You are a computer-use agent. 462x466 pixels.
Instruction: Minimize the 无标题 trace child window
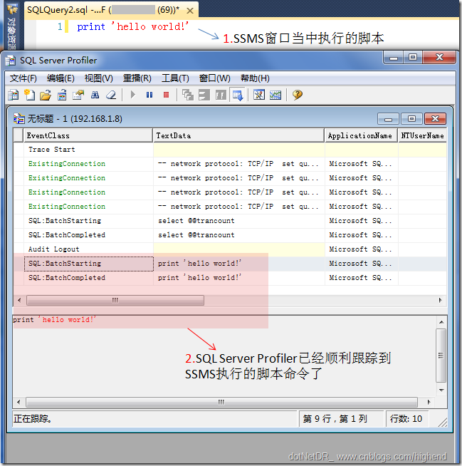click(x=388, y=119)
